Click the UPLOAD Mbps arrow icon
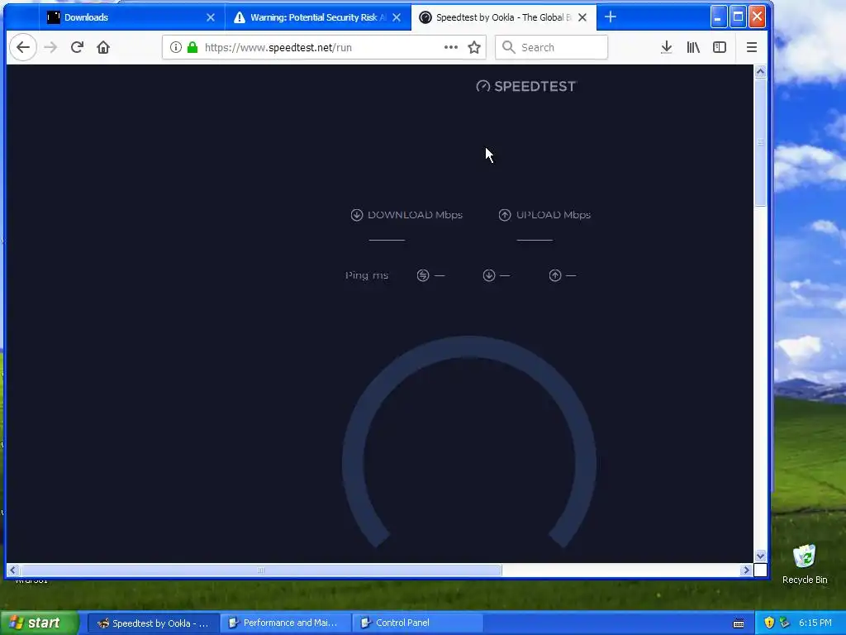This screenshot has height=635, width=846. [505, 215]
